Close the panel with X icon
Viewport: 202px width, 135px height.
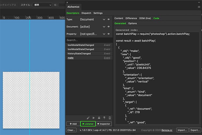click(67, 2)
